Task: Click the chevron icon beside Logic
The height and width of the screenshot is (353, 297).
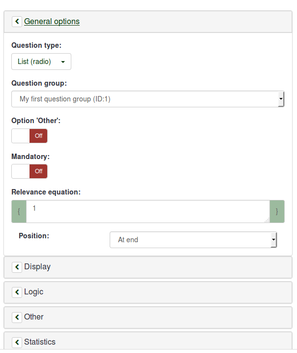Action: (17, 292)
